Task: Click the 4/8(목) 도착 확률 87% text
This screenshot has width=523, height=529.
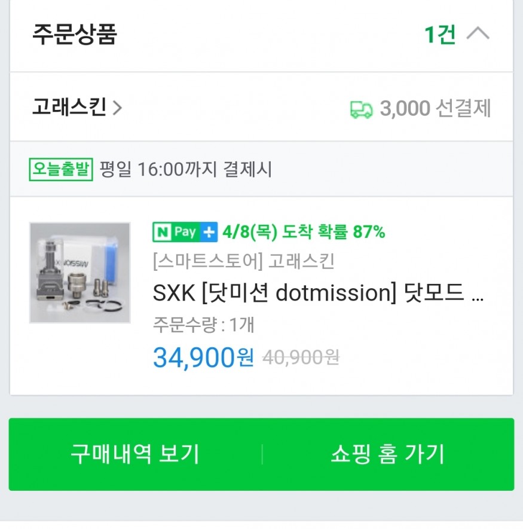Action: [304, 232]
